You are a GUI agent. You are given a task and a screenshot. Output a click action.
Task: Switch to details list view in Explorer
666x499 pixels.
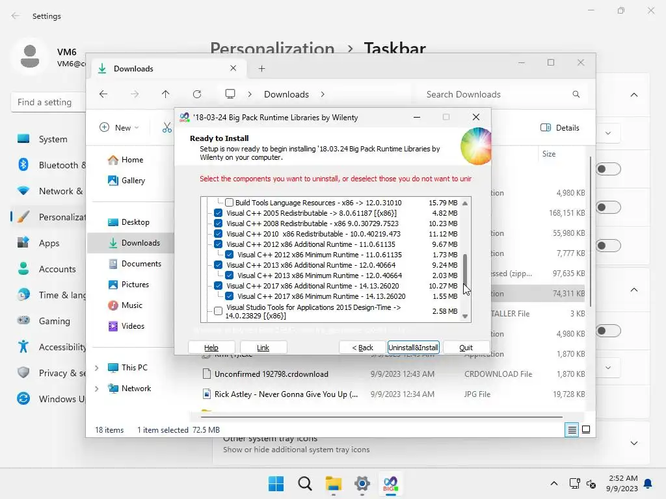pyautogui.click(x=572, y=430)
